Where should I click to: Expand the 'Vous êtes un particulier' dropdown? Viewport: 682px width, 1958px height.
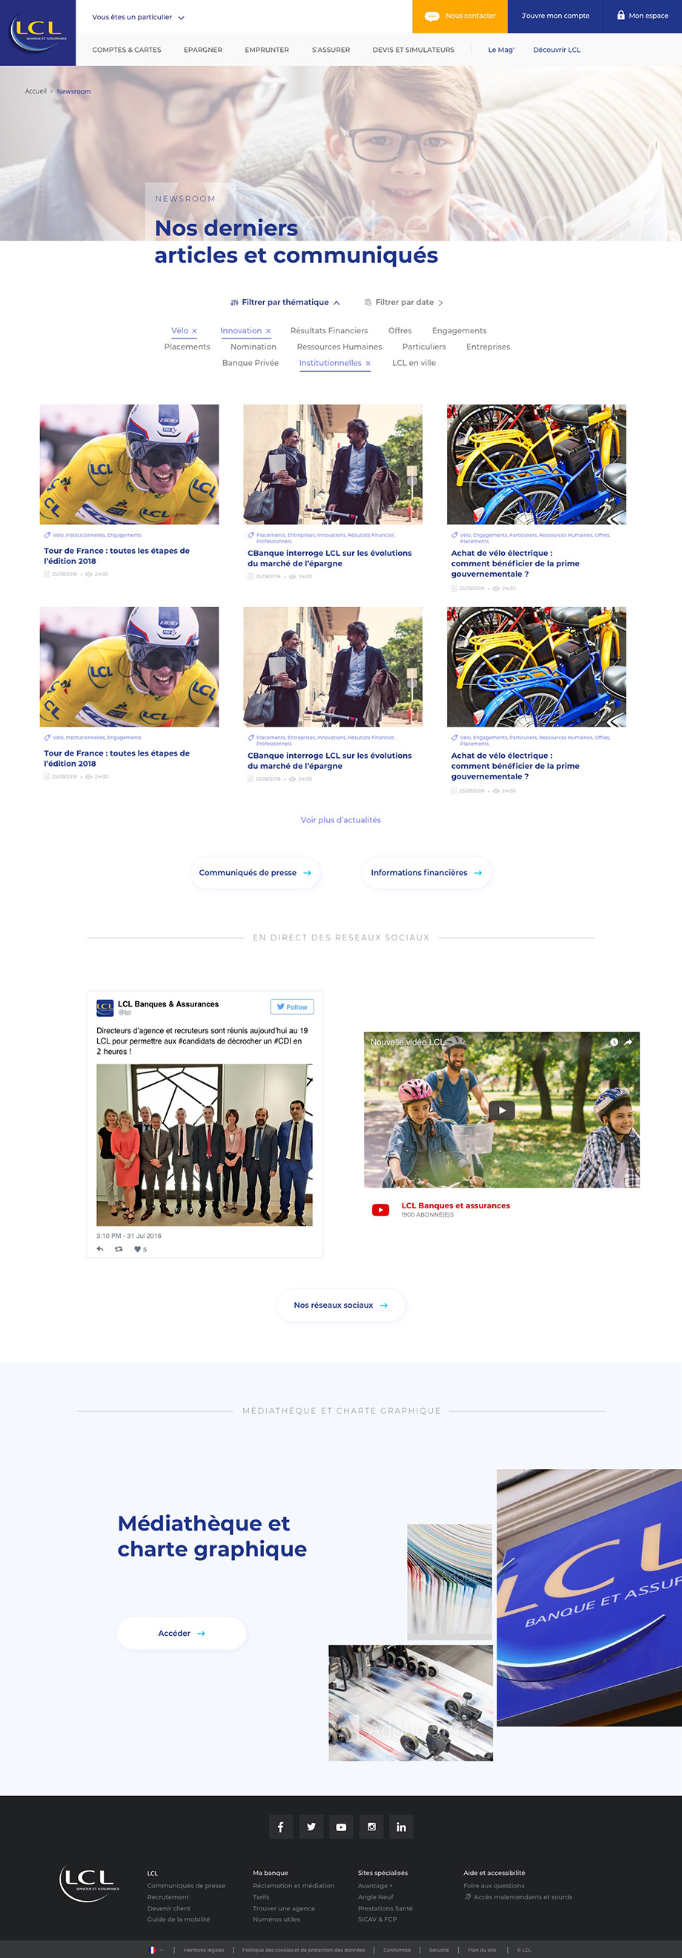point(138,17)
